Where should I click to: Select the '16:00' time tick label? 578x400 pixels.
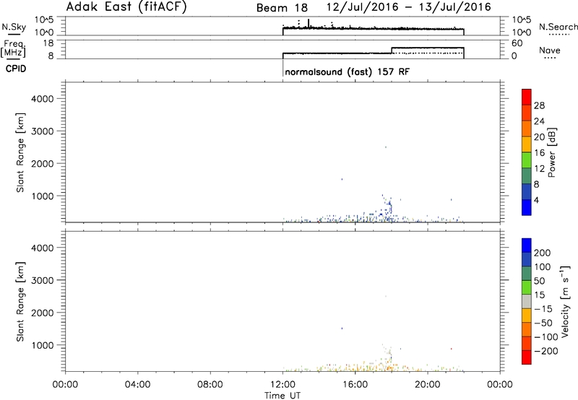click(355, 385)
